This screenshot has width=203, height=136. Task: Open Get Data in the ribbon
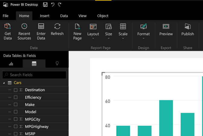tap(8, 32)
